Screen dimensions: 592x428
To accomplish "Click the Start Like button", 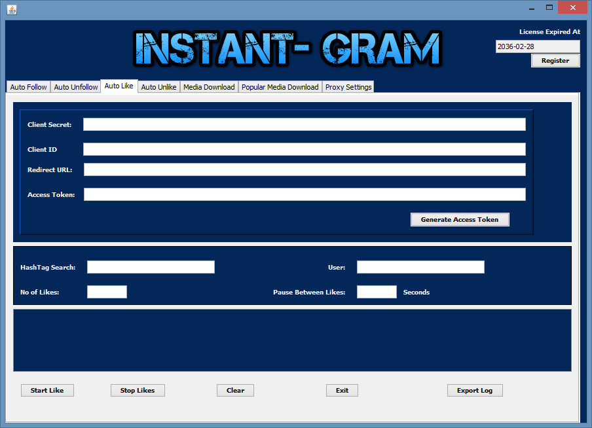I will click(47, 390).
